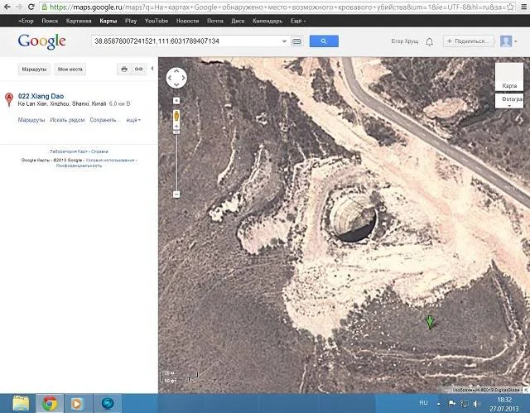Viewport: 530px width, 413px height.
Task: Open Картинки in the Google bar
Action: pos(79,21)
